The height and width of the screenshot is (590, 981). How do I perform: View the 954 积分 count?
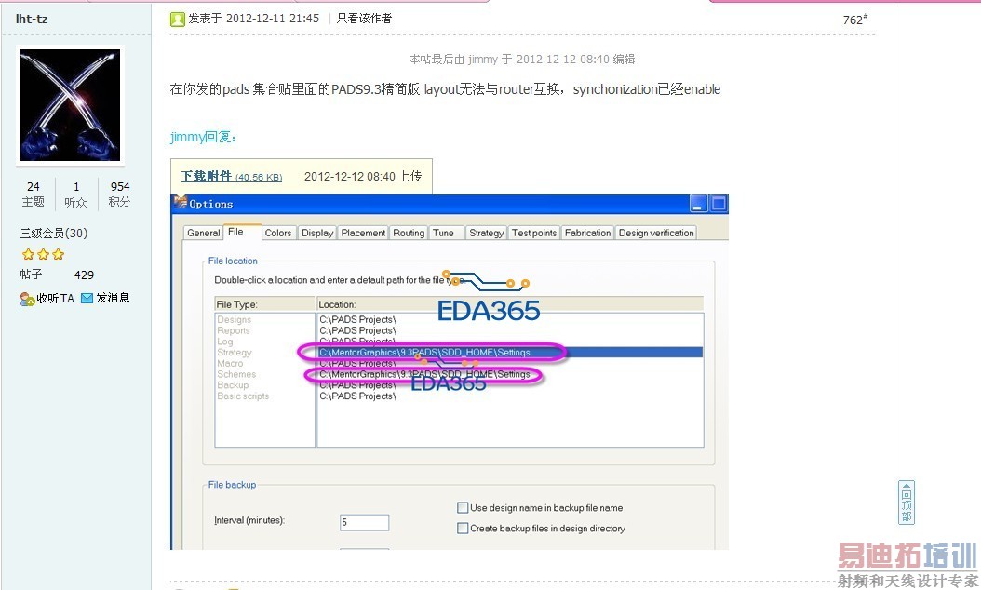pos(119,194)
